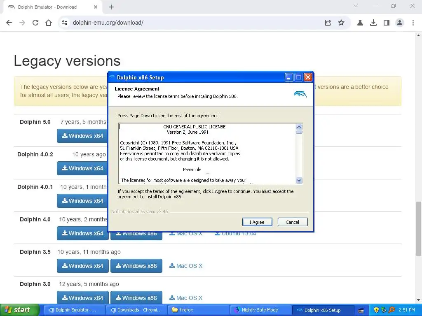The height and width of the screenshot is (316, 422).
Task: Click I Agree in Dolphin x86 Setup
Action: coord(257,222)
